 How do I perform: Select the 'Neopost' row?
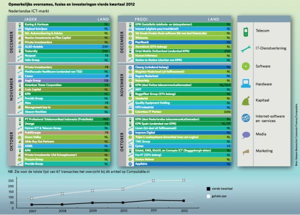tap(67, 55)
